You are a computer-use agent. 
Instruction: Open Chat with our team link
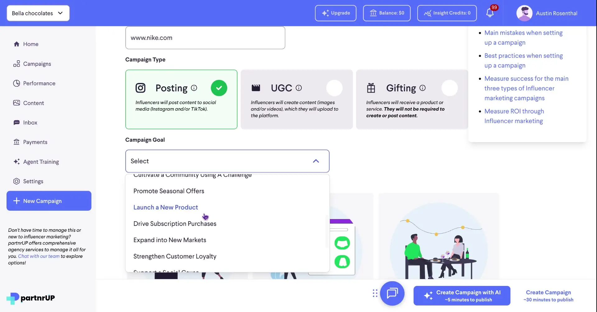[38, 256]
